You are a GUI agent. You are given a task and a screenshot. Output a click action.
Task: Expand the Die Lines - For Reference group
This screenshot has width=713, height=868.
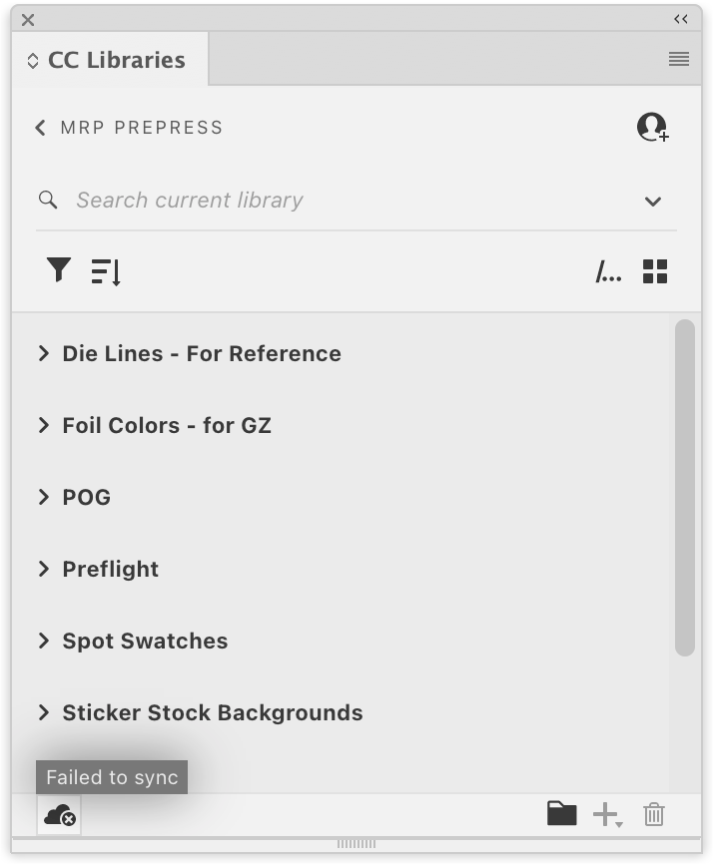[43, 353]
